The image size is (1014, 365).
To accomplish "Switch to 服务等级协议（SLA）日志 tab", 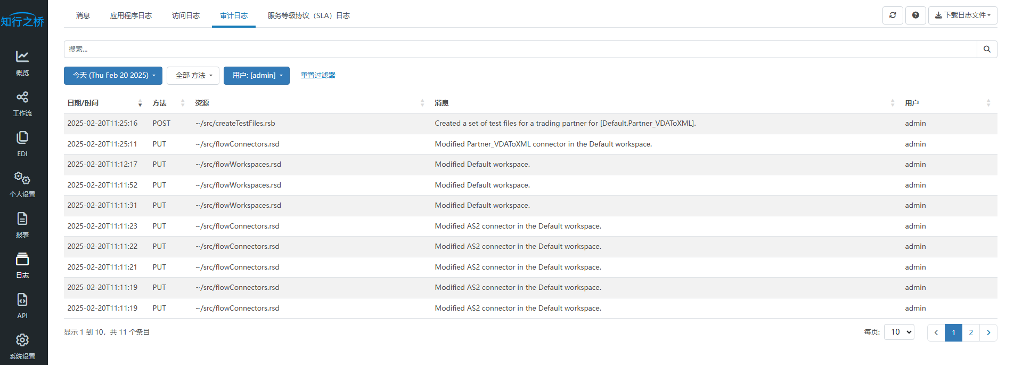I will click(309, 15).
